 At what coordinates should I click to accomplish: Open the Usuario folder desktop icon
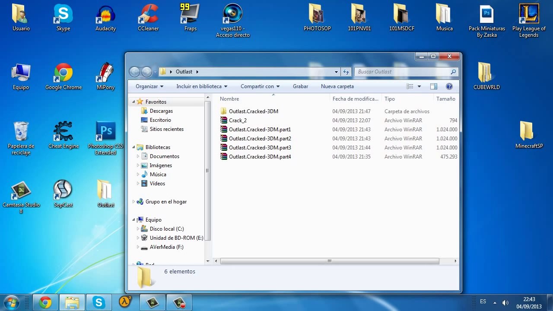click(21, 18)
